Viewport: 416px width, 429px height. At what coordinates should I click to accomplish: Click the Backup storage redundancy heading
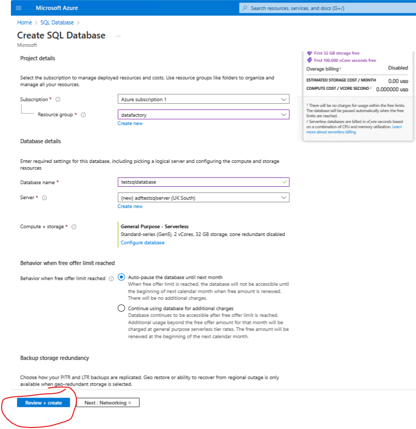(55, 358)
